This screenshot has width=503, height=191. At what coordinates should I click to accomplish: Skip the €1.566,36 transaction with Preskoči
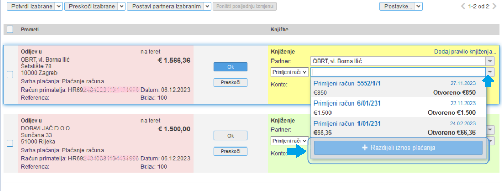coord(231,82)
